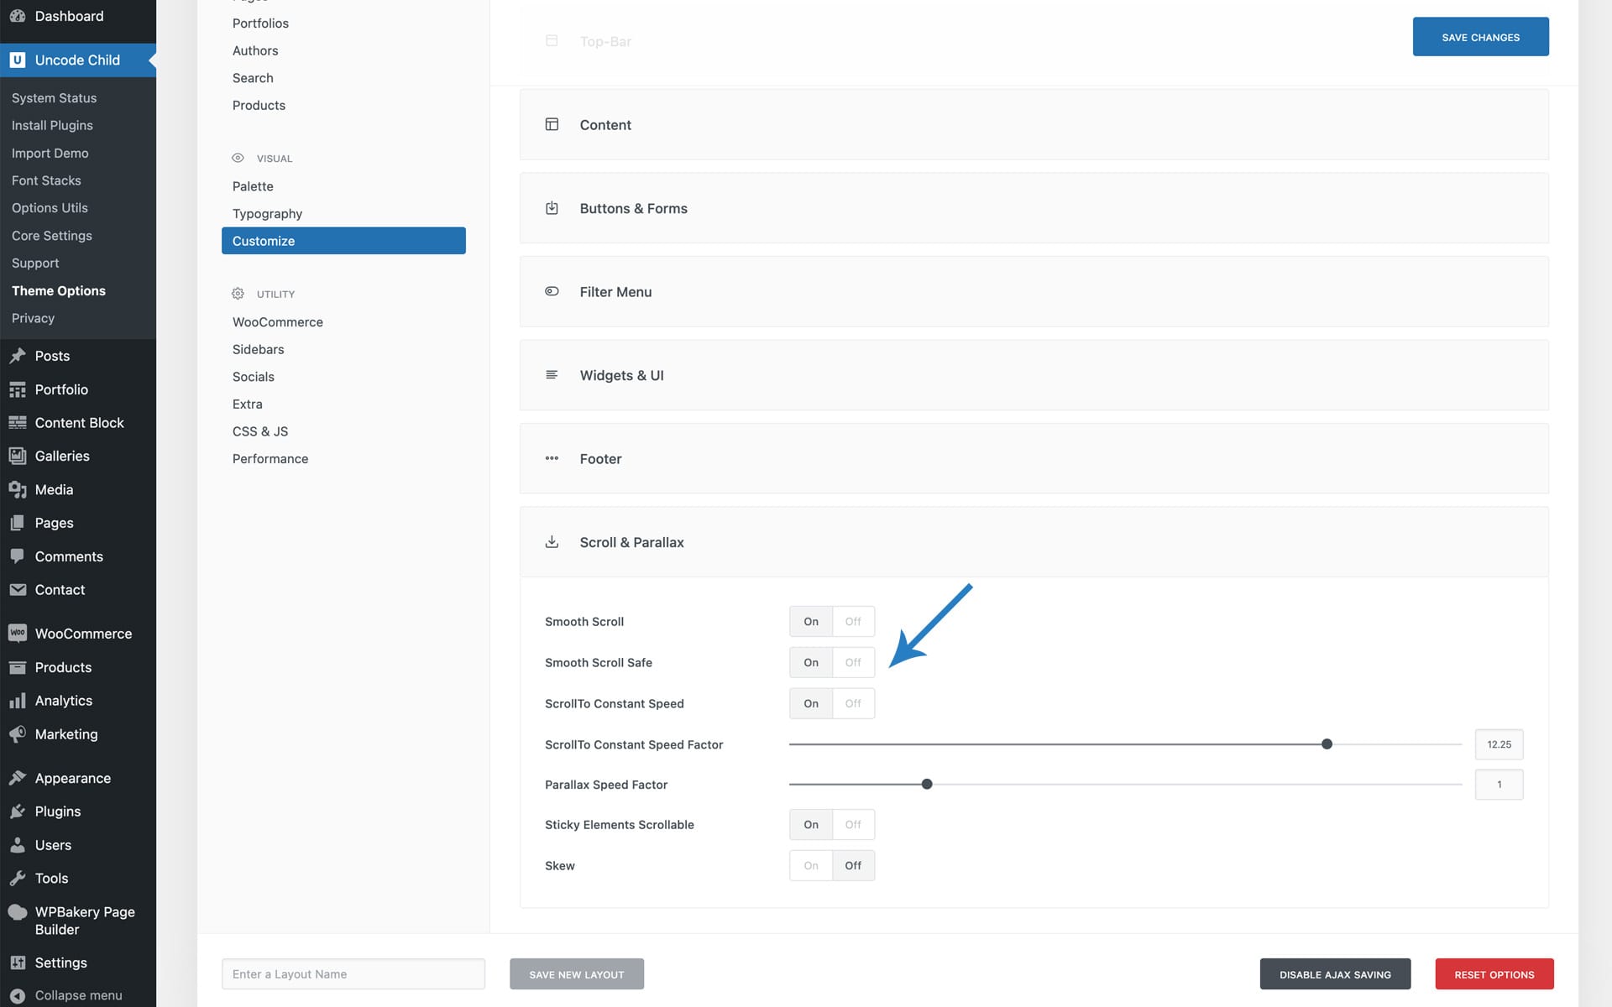Viewport: 1612px width, 1007px height.
Task: Click the Parallax Speed Factor slider handle
Action: (927, 785)
